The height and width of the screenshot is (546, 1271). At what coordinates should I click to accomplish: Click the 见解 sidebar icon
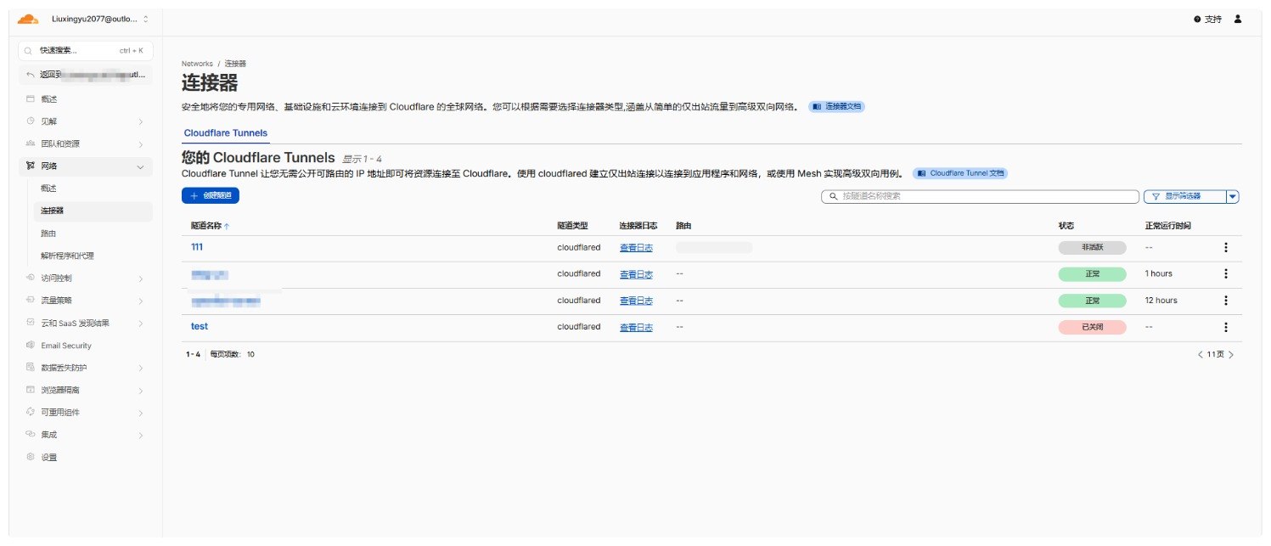click(31, 121)
